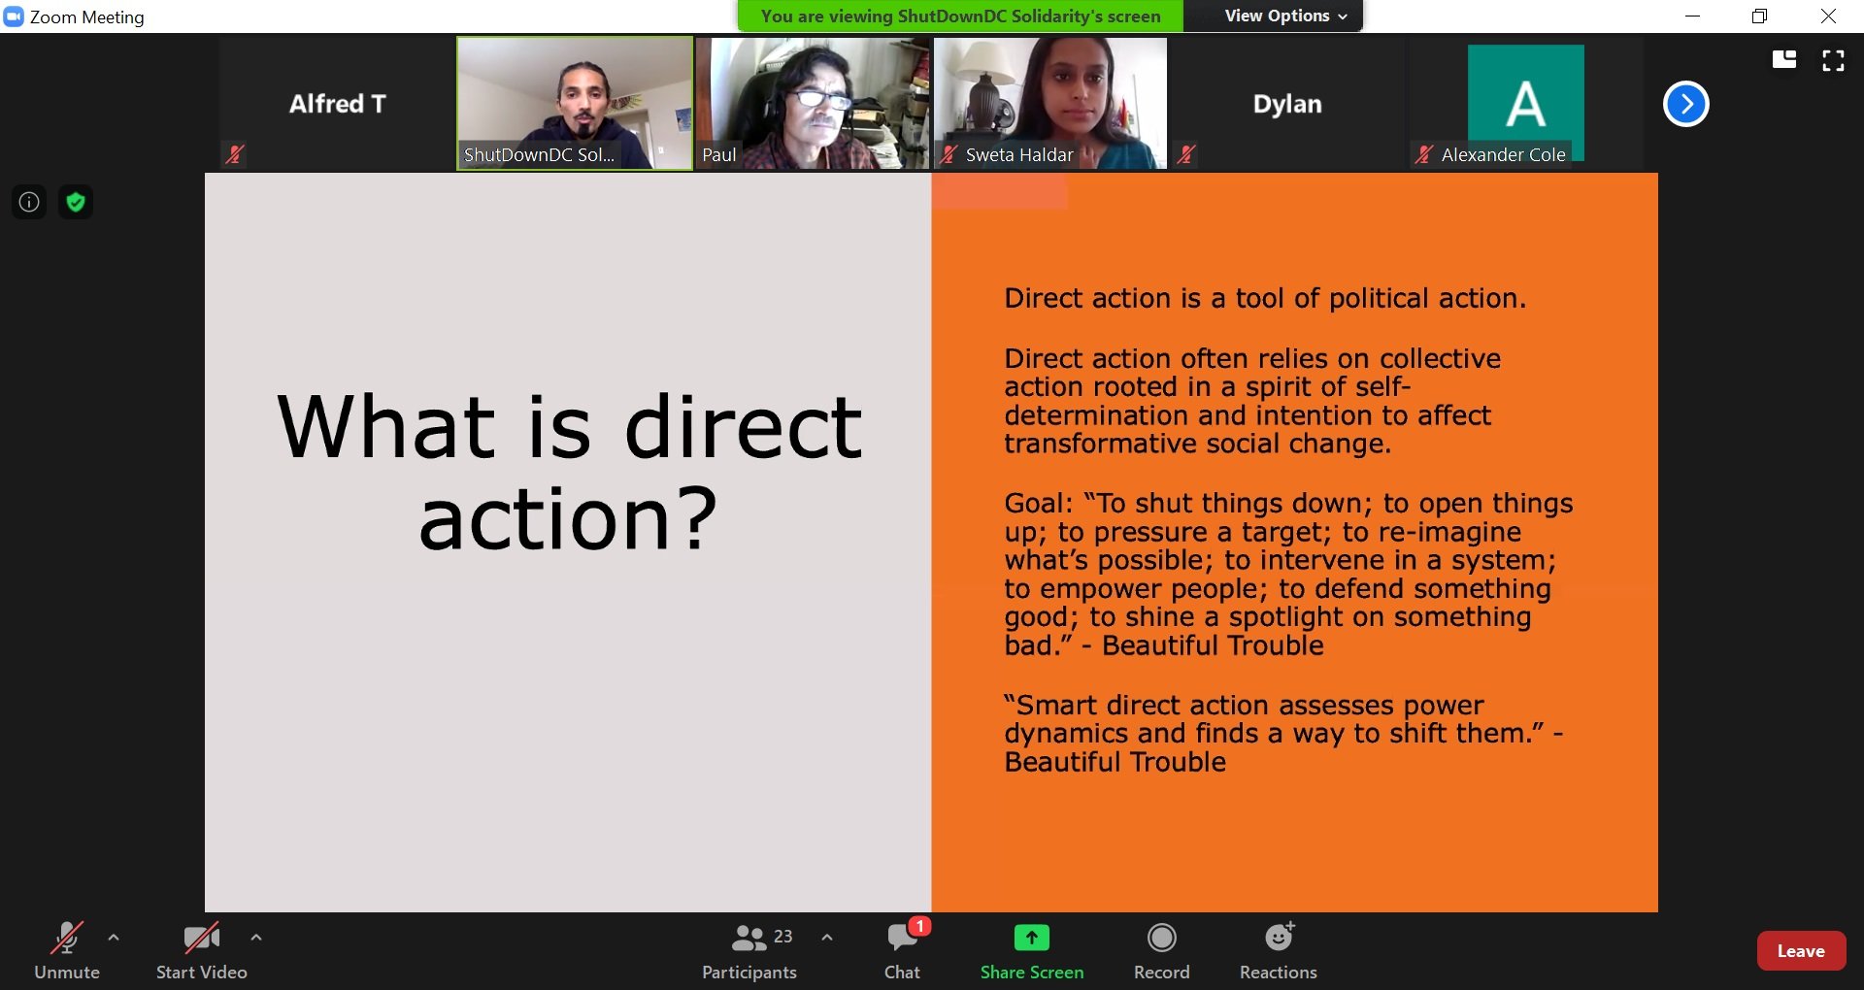Click the green encryption shield icon
This screenshot has width=1864, height=990.
76,202
